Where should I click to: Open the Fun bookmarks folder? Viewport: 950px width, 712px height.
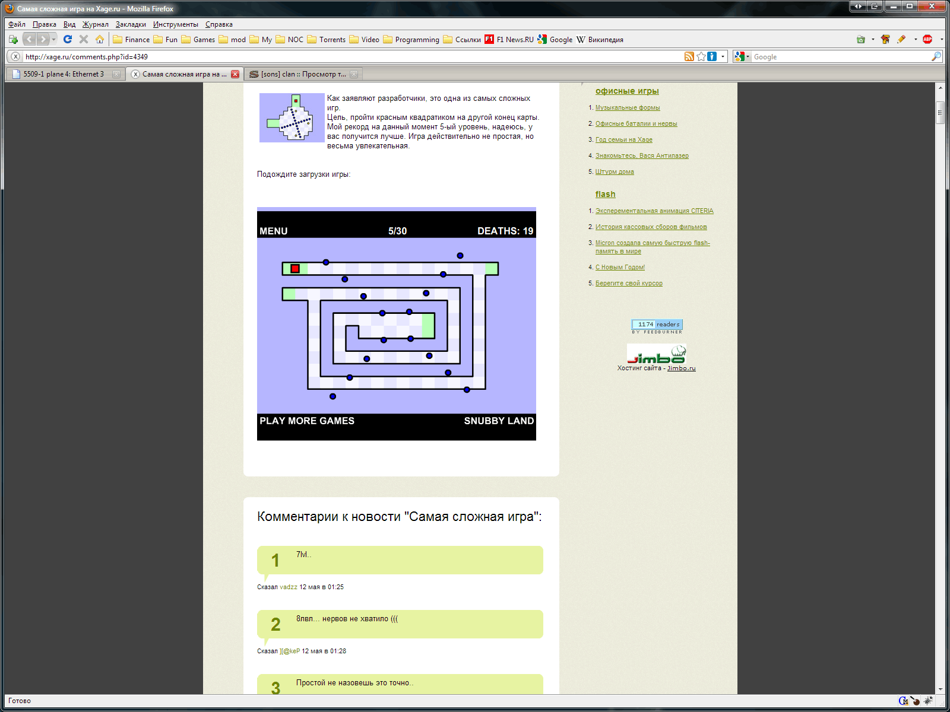coord(166,40)
